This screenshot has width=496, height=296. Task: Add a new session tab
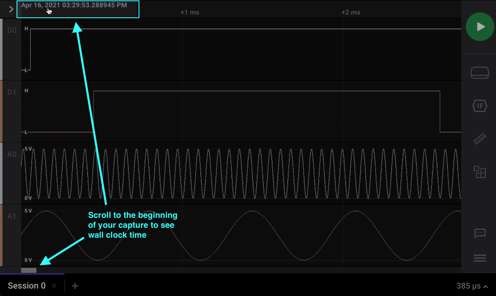[75, 286]
